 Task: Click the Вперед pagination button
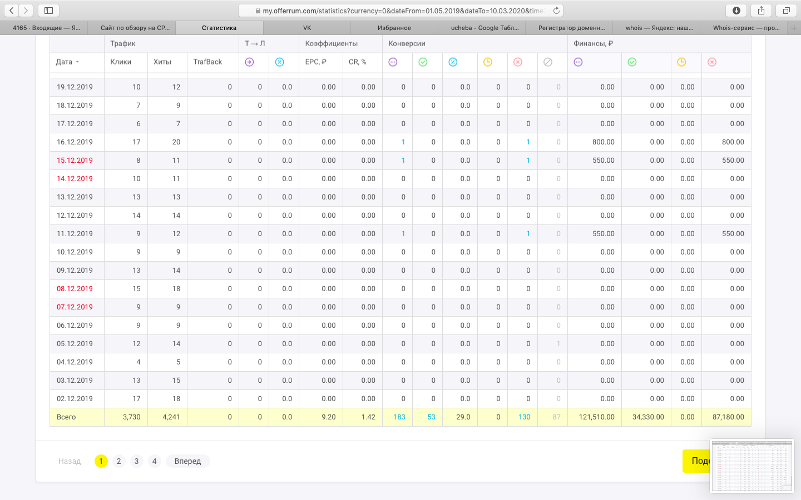coord(187,461)
